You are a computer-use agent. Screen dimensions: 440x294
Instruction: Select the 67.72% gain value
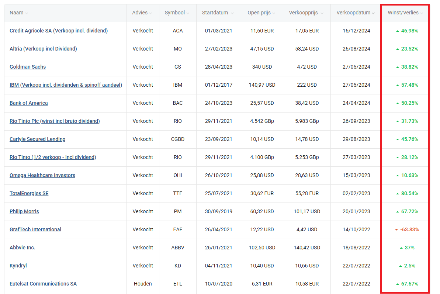click(410, 211)
